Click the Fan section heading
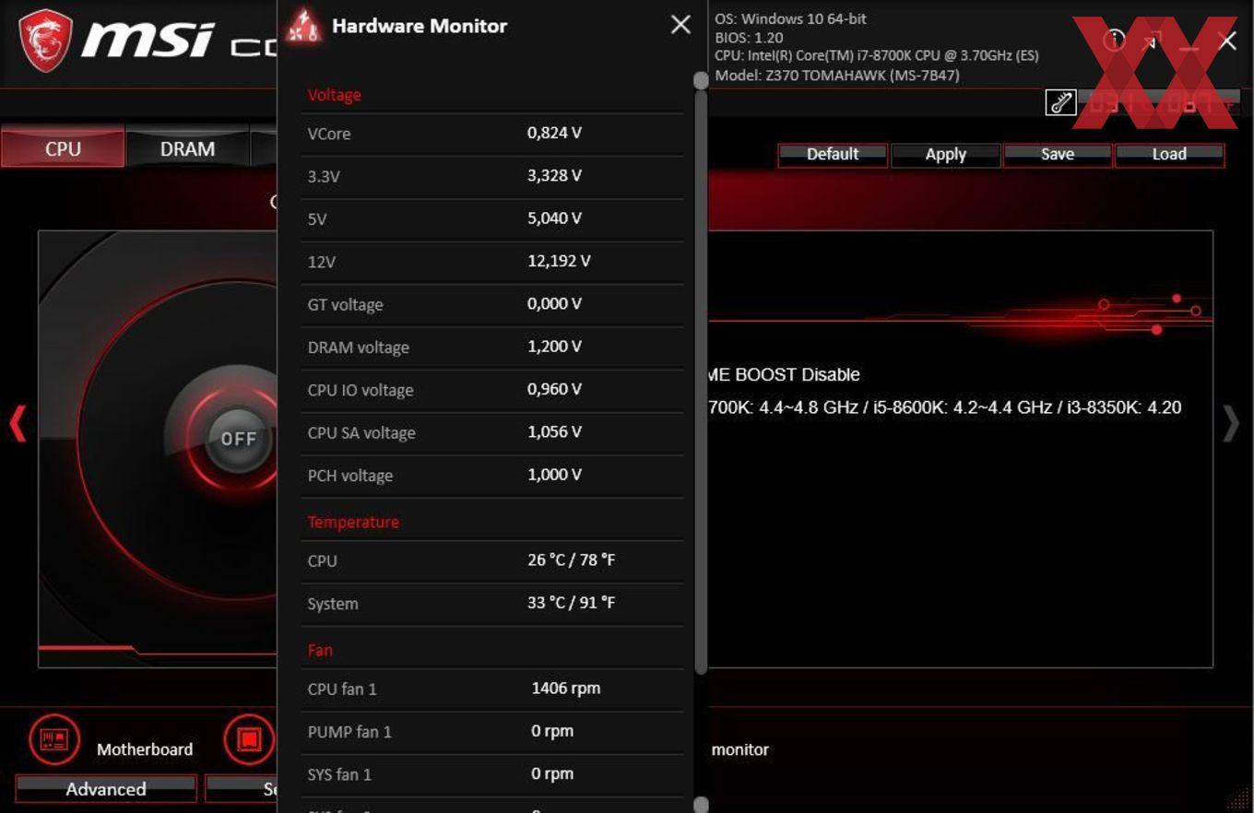Image resolution: width=1254 pixels, height=813 pixels. coord(320,650)
